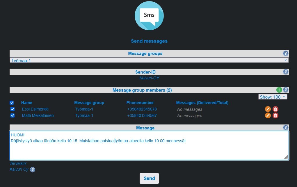Uncheck Matti Meikäläinen's checkbox
This screenshot has height=187, width=297.
click(x=13, y=116)
